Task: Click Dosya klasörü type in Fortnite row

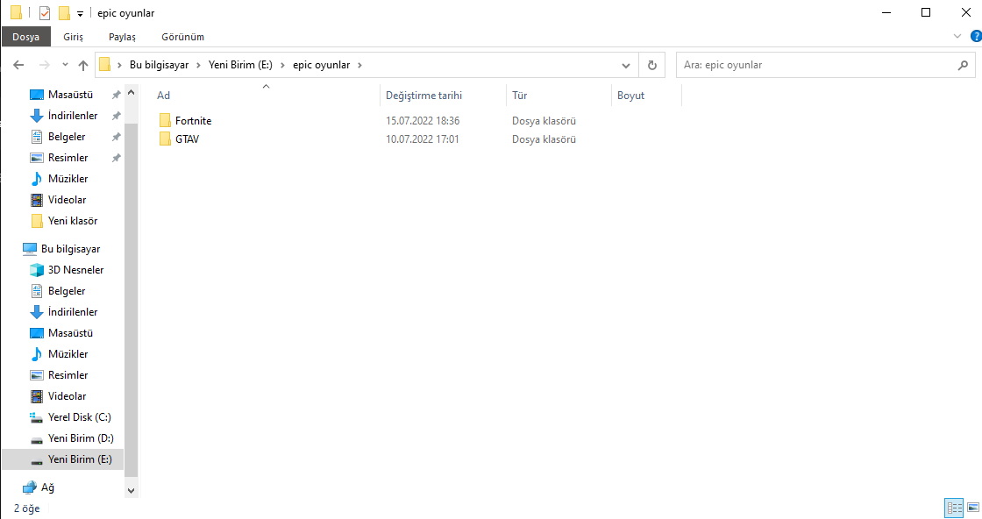Action: pos(544,121)
